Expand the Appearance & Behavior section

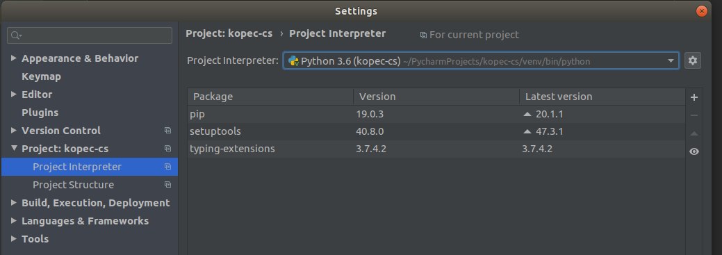[x=14, y=58]
